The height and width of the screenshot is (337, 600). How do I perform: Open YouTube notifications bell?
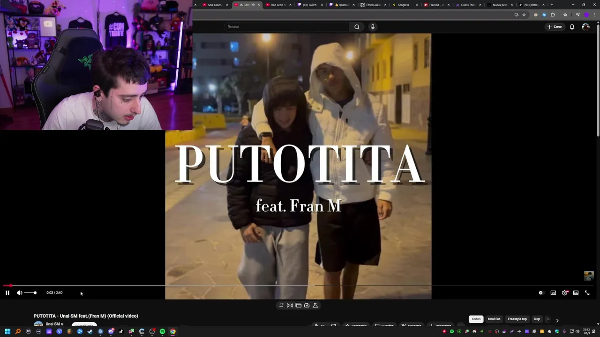tap(572, 27)
